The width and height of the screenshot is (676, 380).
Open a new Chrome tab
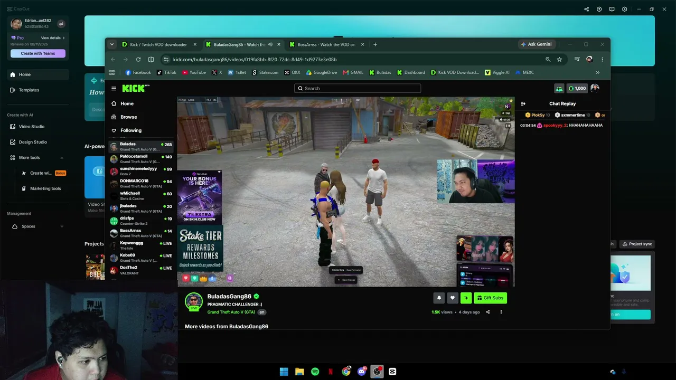click(375, 44)
